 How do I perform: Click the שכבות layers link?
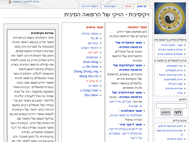click(x=133, y=106)
